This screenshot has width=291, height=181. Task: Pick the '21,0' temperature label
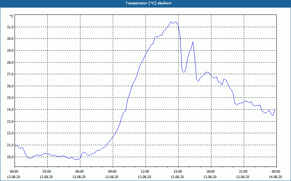click(x=10, y=145)
